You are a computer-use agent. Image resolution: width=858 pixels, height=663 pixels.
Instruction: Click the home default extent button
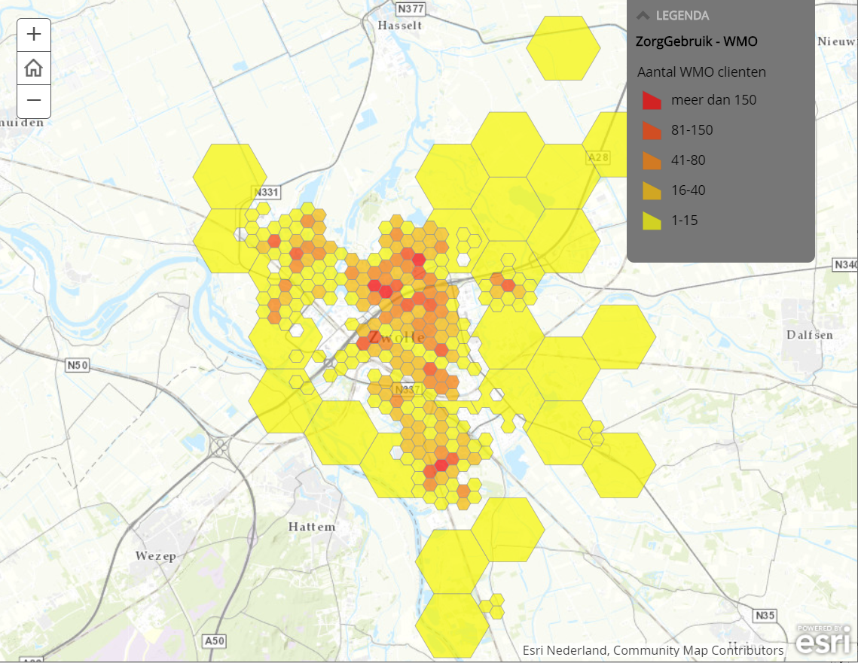point(34,68)
